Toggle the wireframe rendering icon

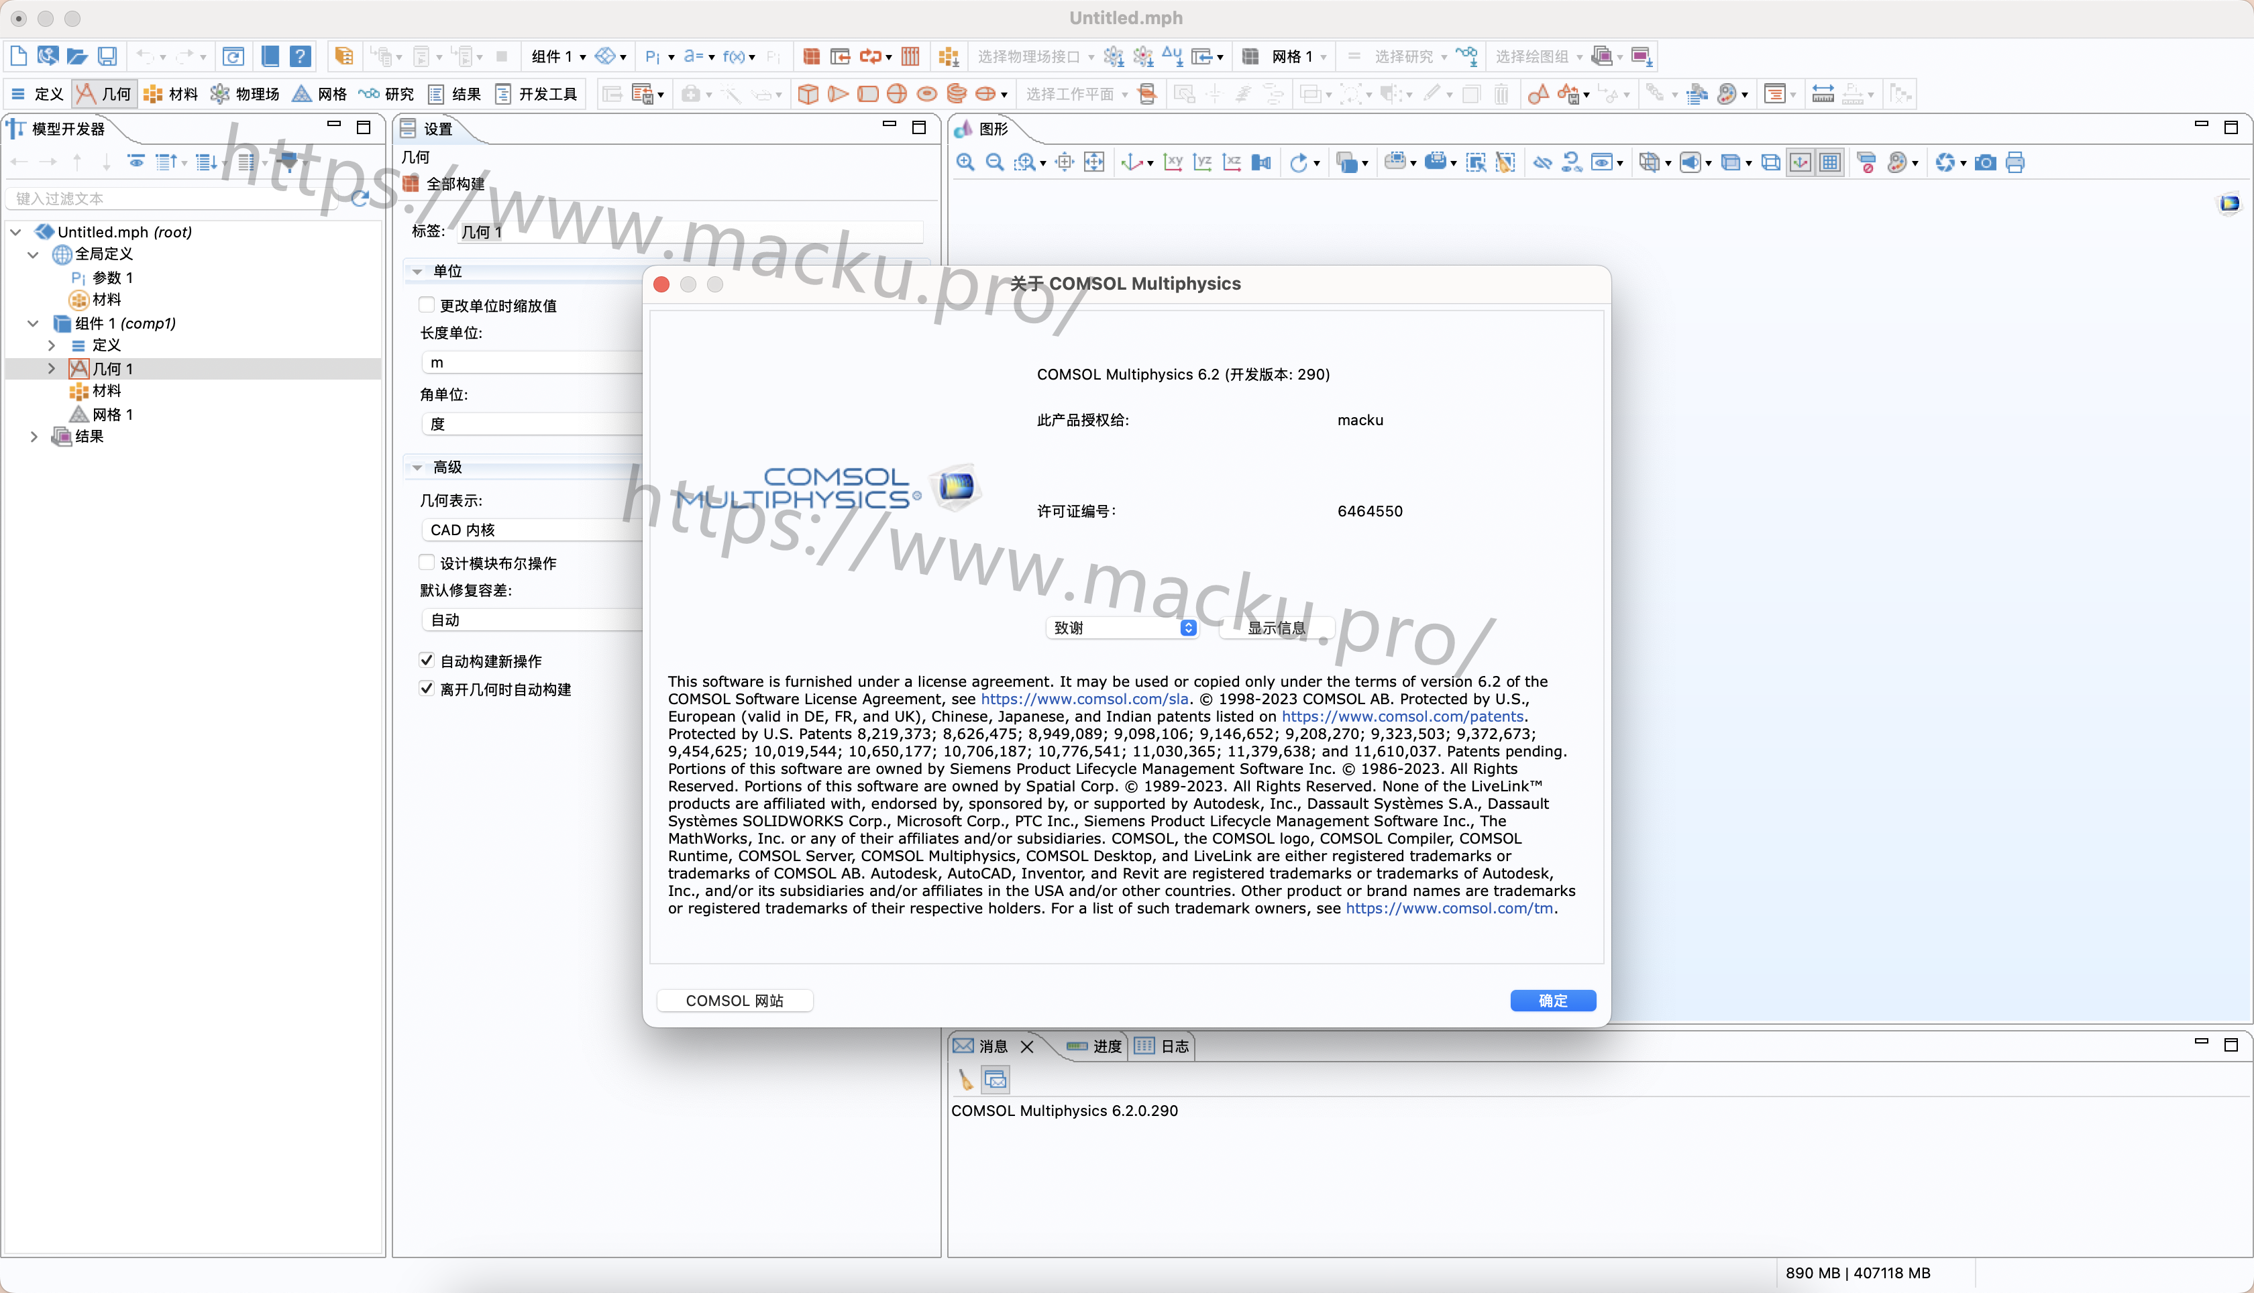[x=1770, y=162]
